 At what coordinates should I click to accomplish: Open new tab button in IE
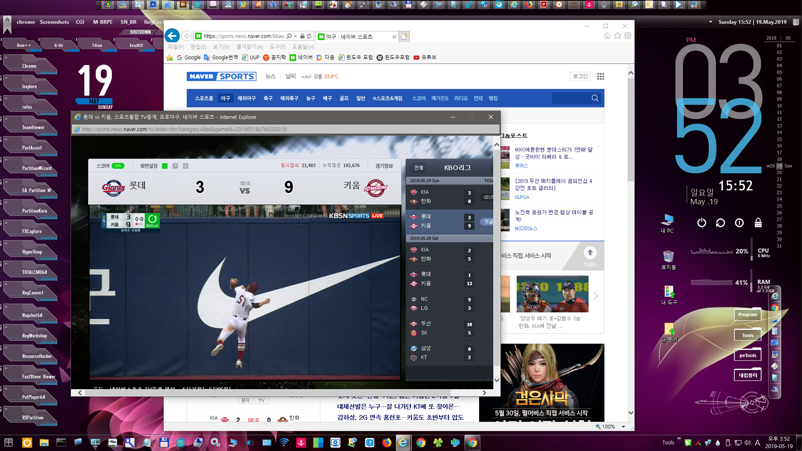404,37
